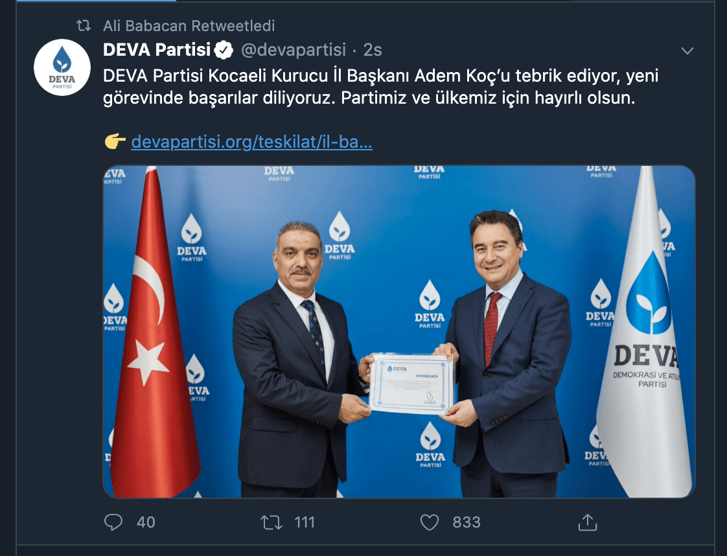Follow the devapartisi.org/teskilat link
This screenshot has height=556, width=727.
(x=252, y=141)
